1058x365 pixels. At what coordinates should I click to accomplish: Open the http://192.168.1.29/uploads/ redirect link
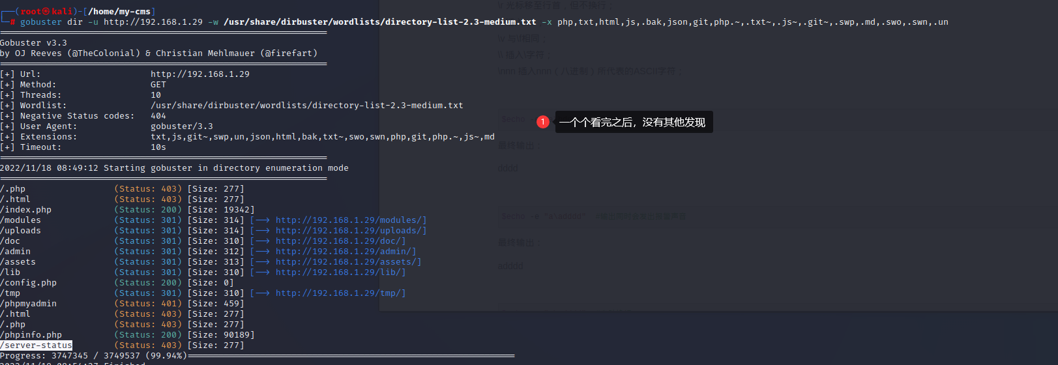pyautogui.click(x=348, y=231)
